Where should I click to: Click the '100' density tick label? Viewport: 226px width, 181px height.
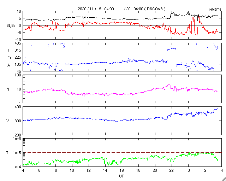coord(19,75)
